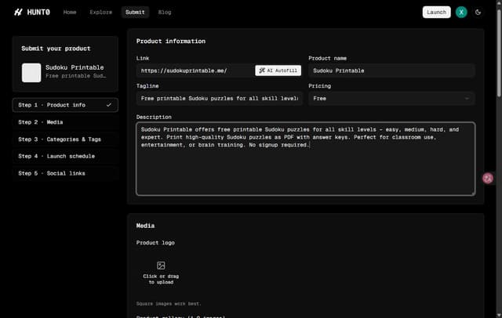Click into the Tagline input field
This screenshot has width=502, height=318.
coord(220,99)
